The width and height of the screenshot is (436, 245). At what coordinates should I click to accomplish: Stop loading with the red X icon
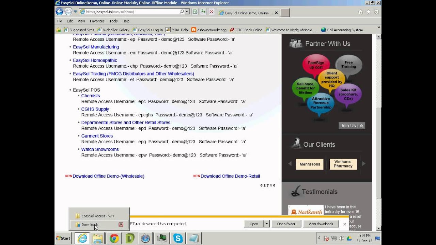(212, 12)
